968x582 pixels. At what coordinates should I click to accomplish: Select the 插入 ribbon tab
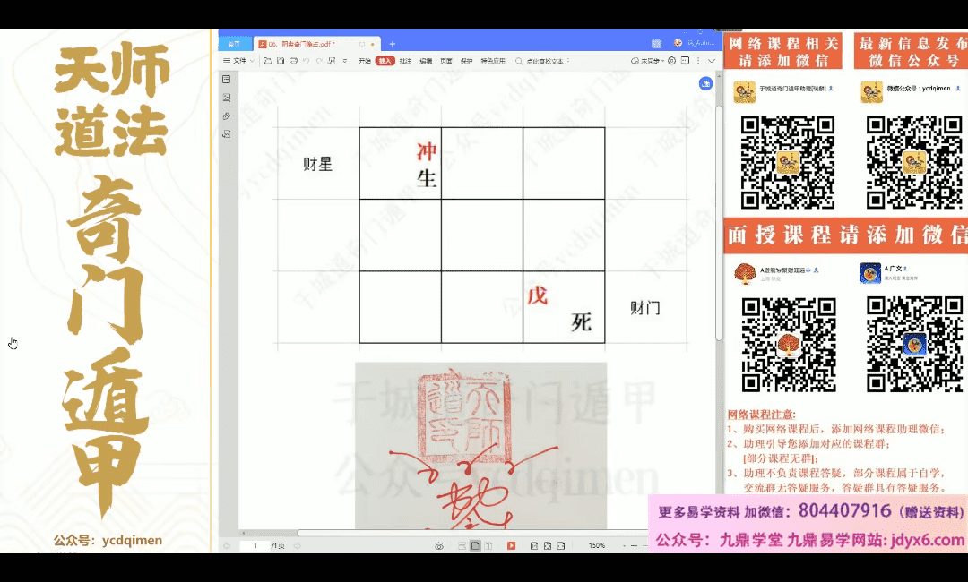click(385, 61)
